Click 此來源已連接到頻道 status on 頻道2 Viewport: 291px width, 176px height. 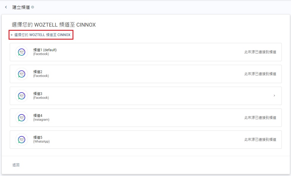260,74
